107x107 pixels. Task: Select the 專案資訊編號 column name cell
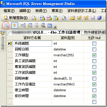pos(32,67)
